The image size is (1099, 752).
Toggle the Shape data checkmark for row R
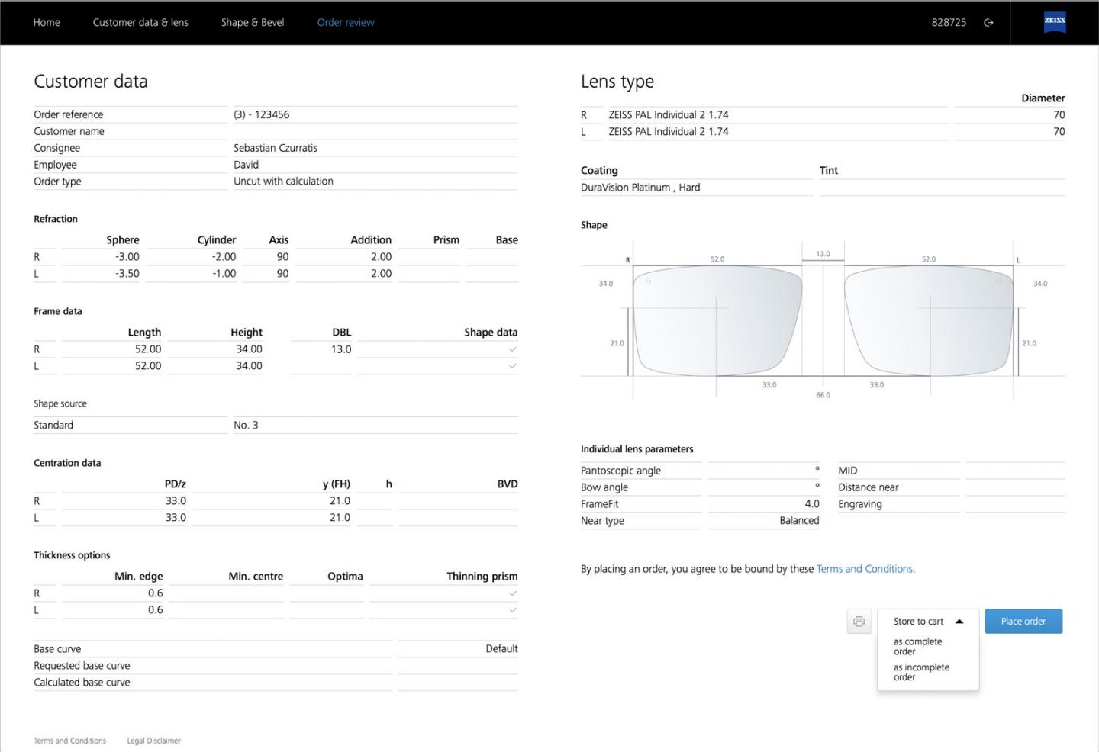[x=513, y=349]
